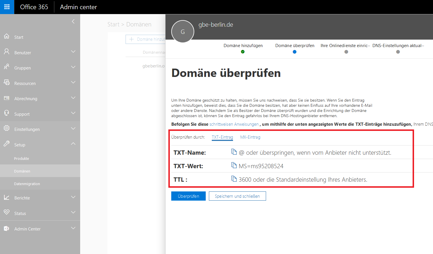The image size is (433, 254).
Task: Expand the Abrechnung section chevron
Action: point(73,98)
